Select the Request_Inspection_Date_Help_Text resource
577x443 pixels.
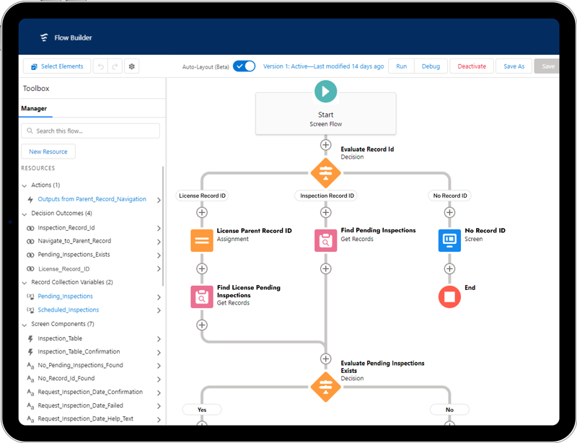(85, 419)
